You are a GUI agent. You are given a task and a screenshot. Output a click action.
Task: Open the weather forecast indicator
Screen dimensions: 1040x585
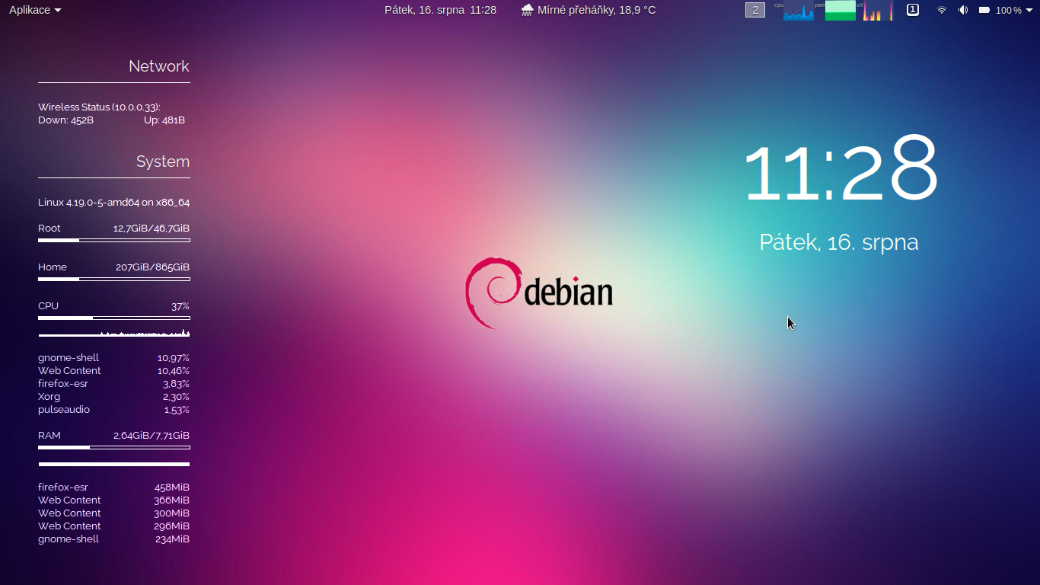pyautogui.click(x=589, y=10)
